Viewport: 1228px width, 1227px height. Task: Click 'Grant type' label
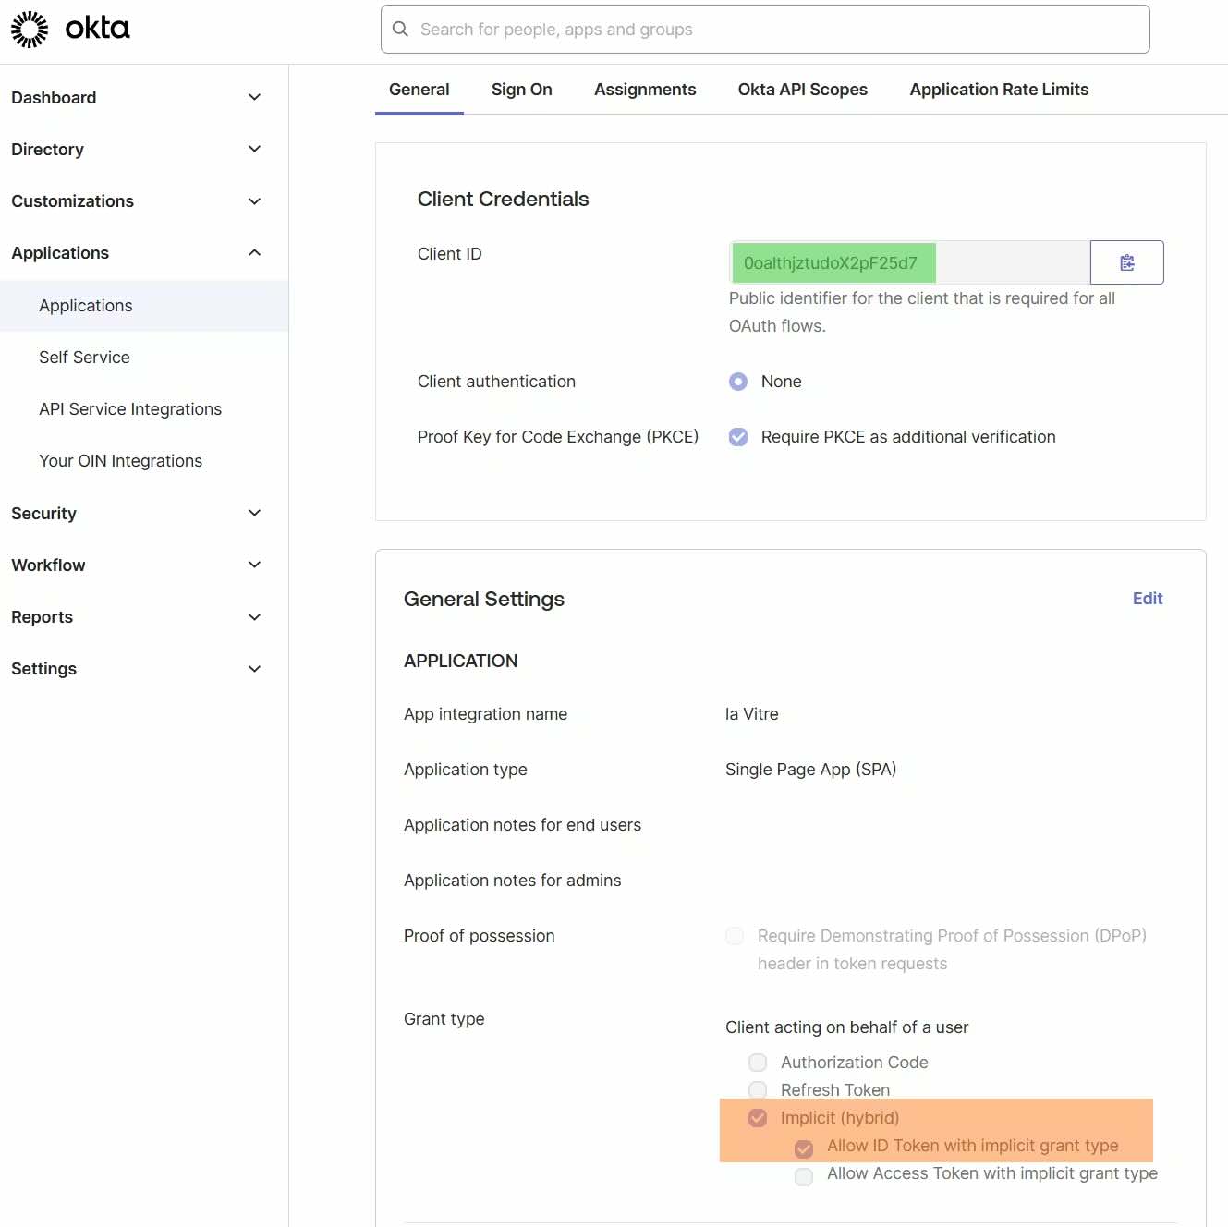pos(444,1019)
